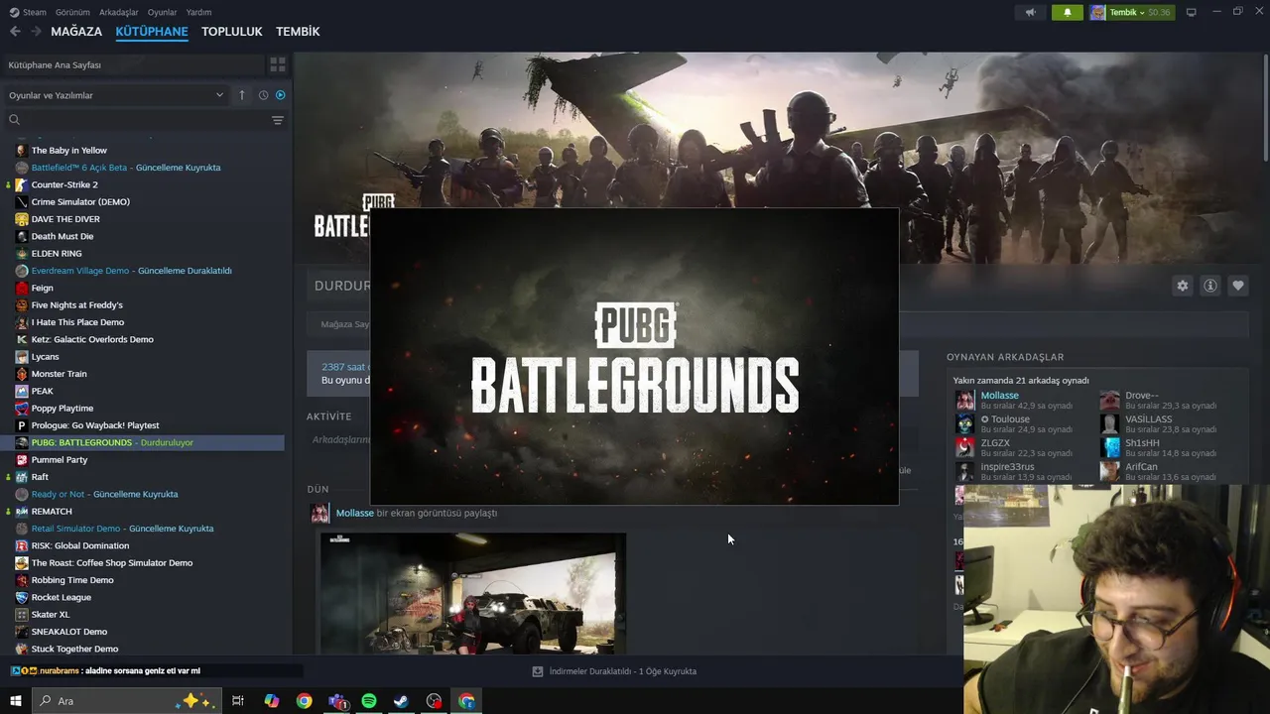Open the game settings gear icon

pyautogui.click(x=1183, y=286)
